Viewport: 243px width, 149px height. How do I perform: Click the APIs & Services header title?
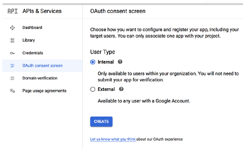click(x=42, y=11)
